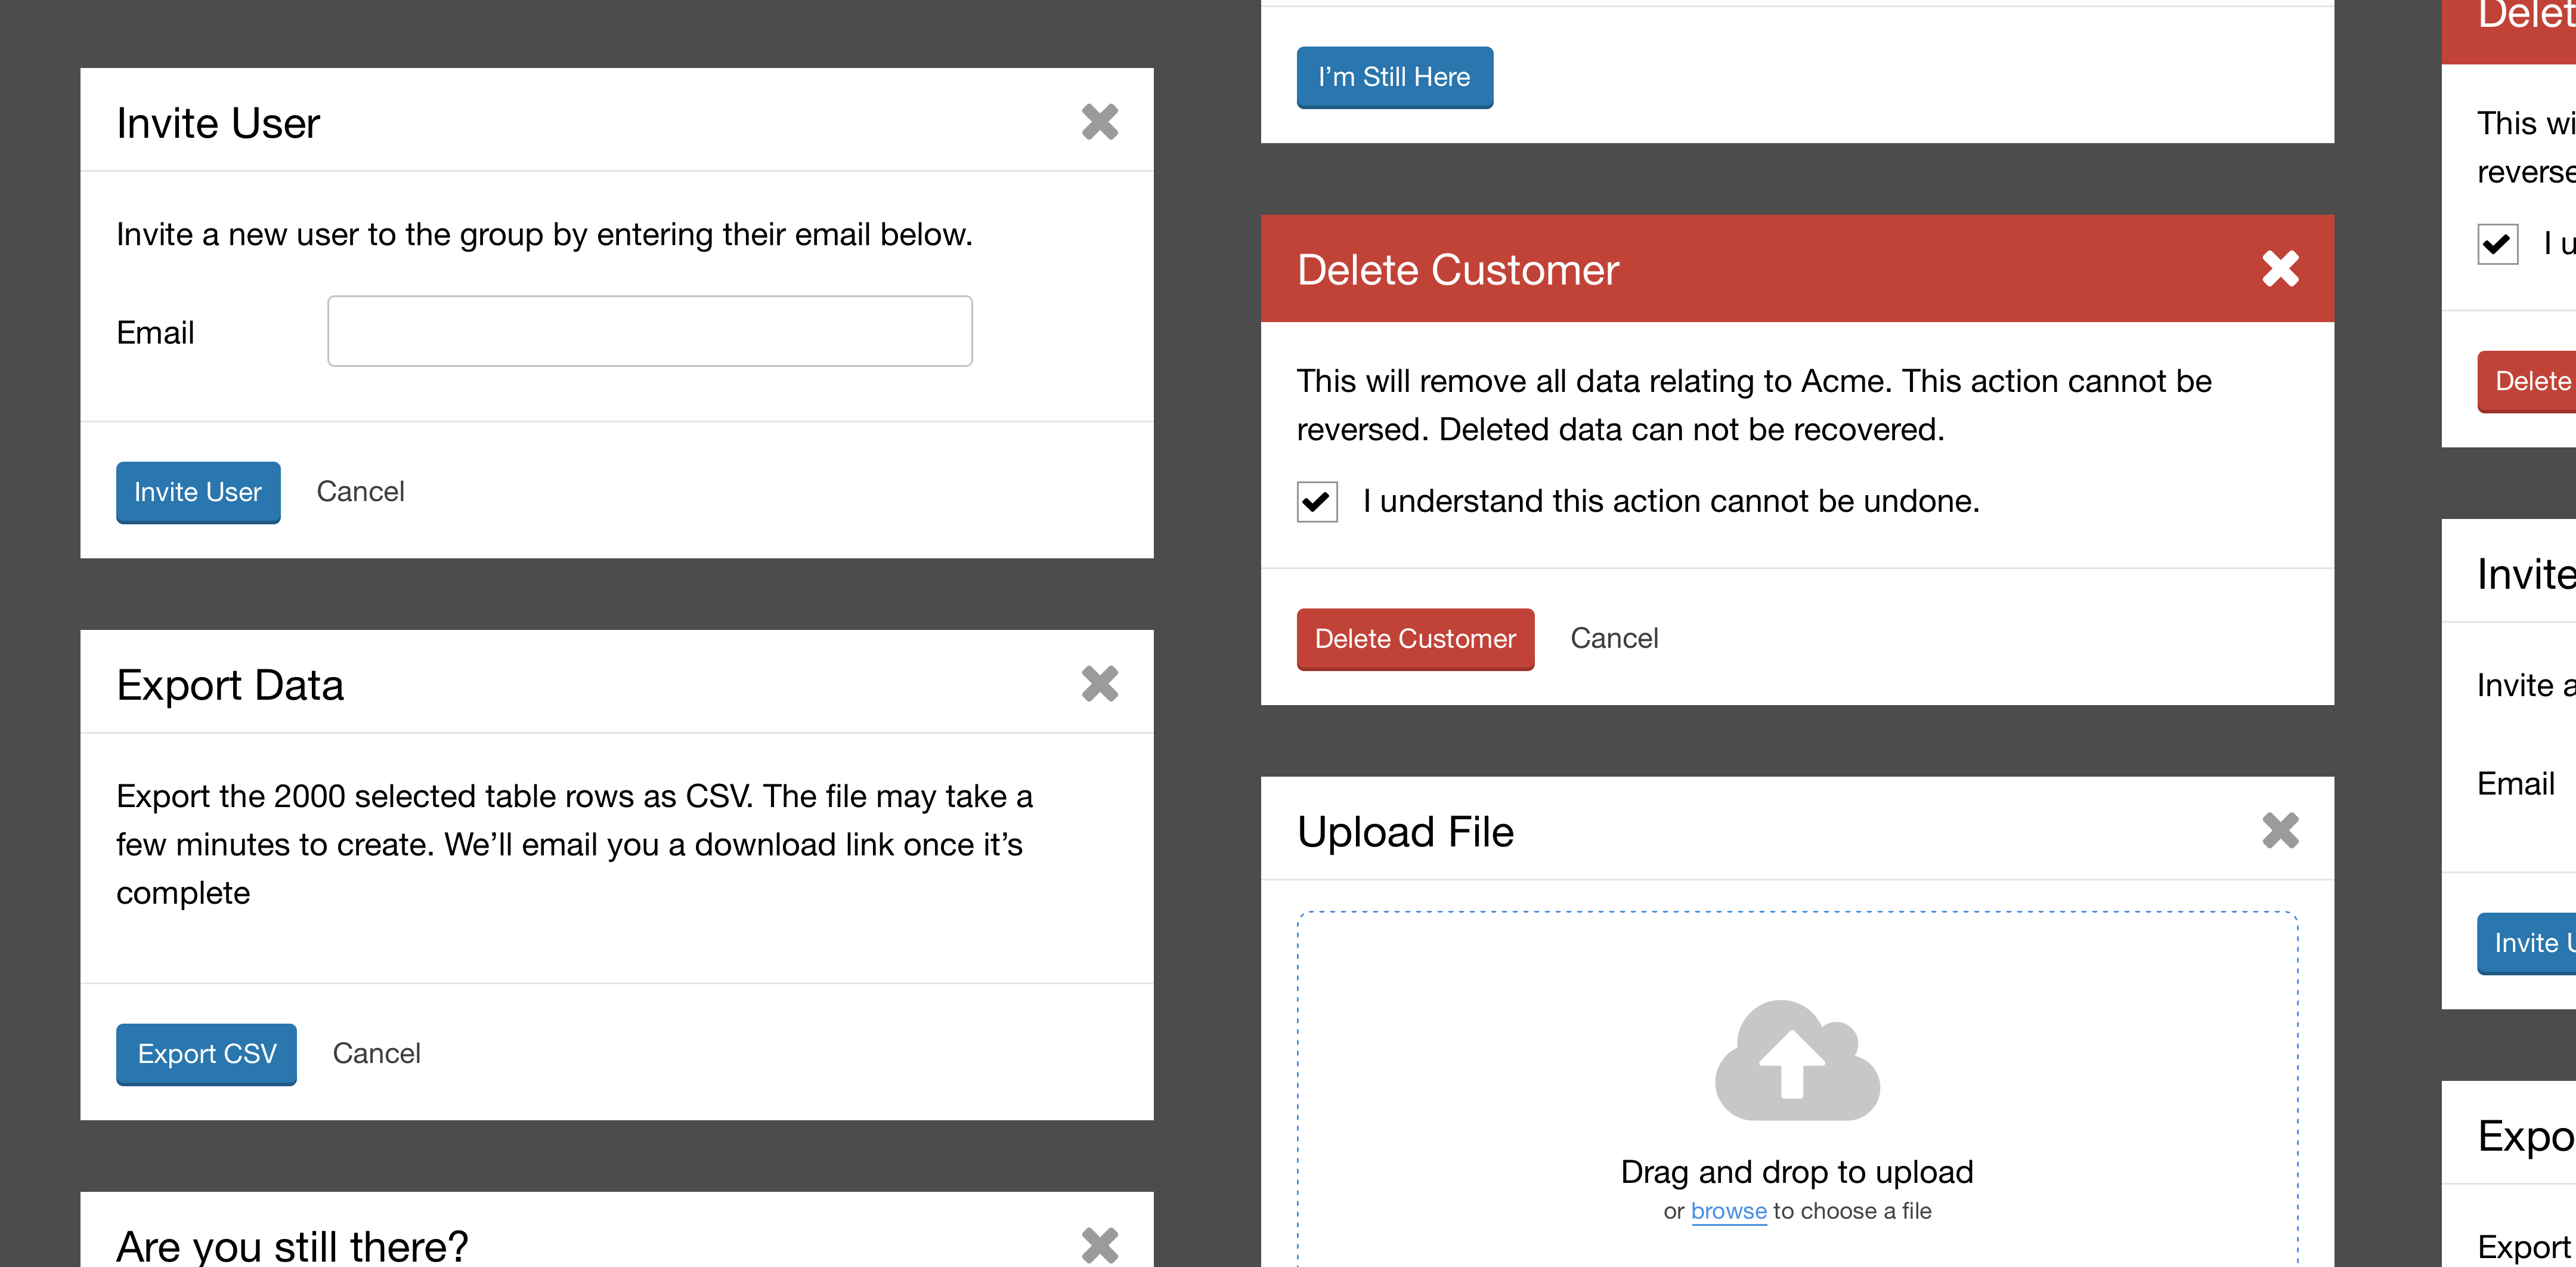Close the 'Are you still there?' dialog
The height and width of the screenshot is (1267, 2576).
coord(1099,1244)
